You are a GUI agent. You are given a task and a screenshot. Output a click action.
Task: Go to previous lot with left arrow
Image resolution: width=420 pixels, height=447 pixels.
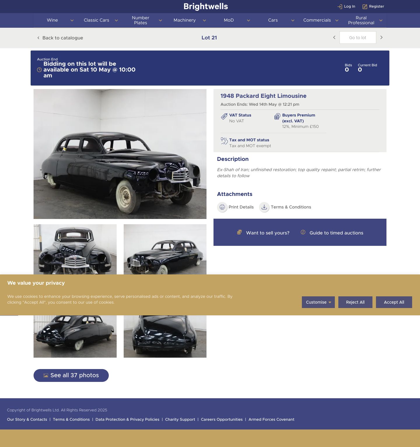coord(334,37)
